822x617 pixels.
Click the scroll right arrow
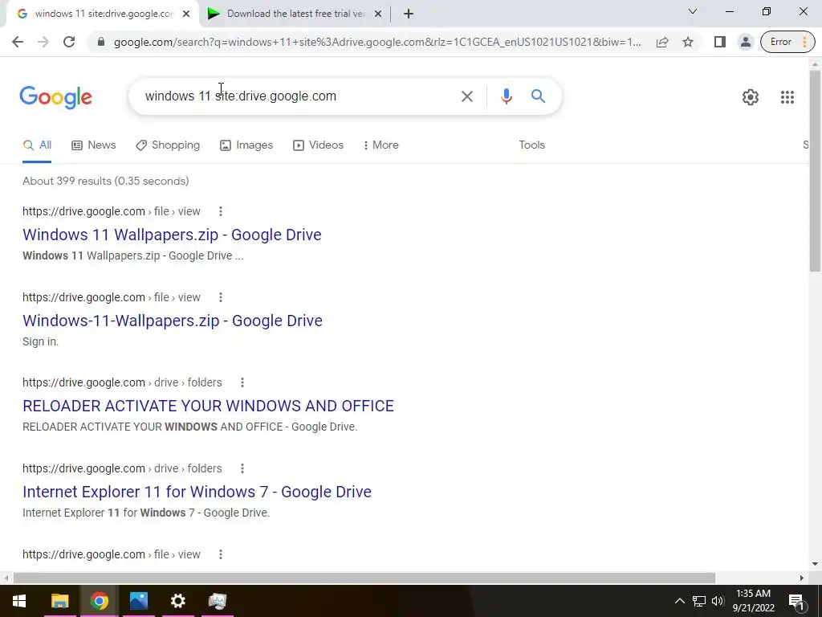(802, 578)
